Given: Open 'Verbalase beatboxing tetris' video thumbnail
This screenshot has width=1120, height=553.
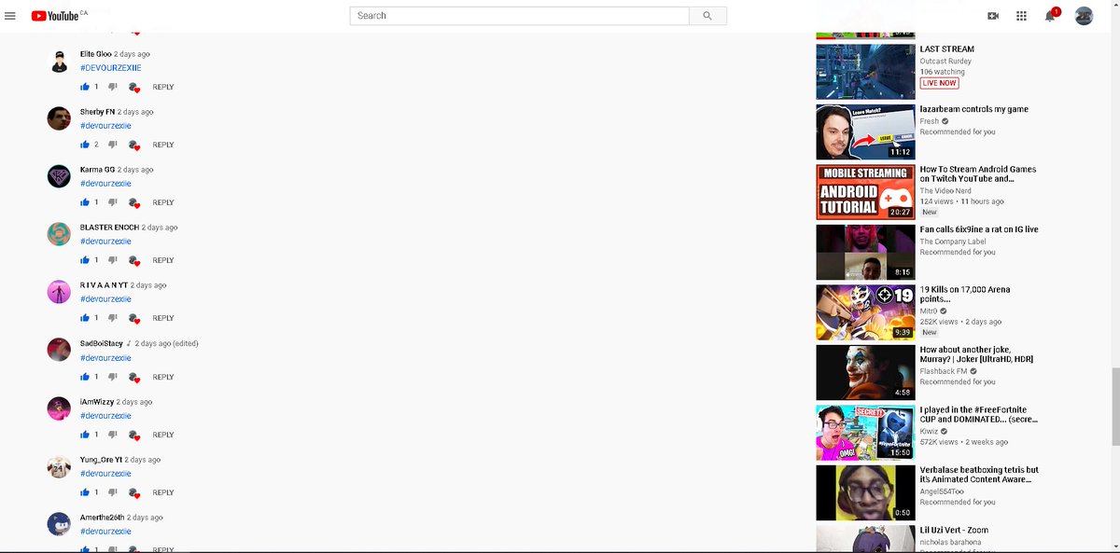Looking at the screenshot, I should (864, 493).
